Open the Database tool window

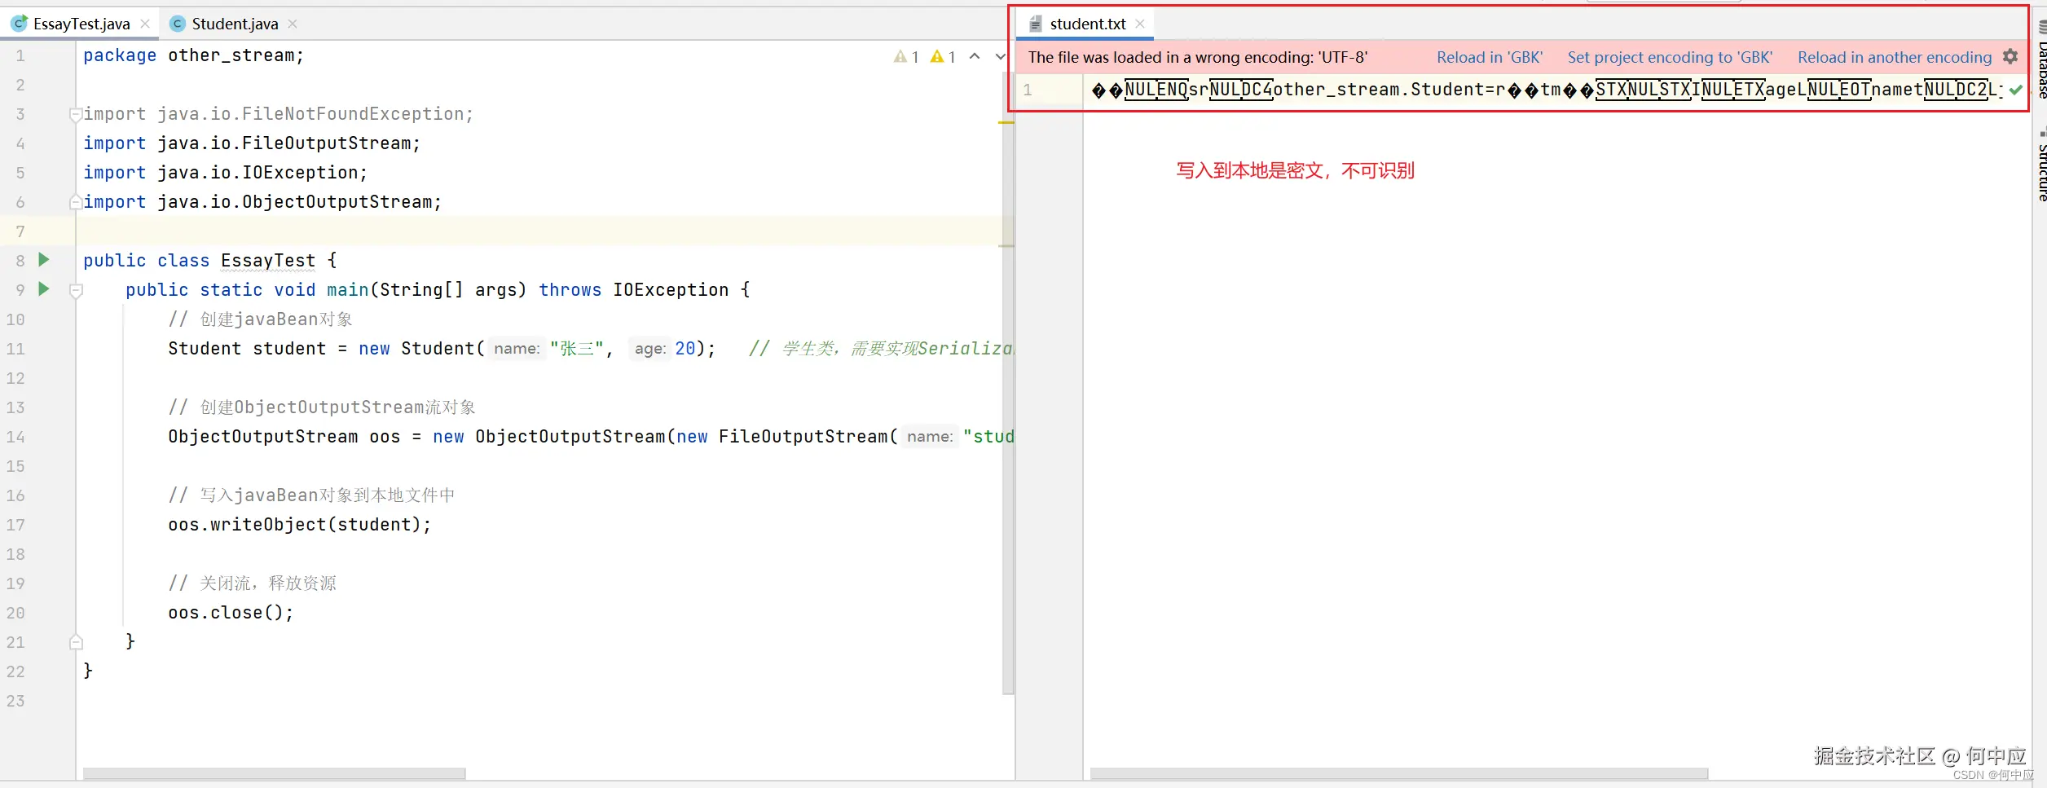(x=2040, y=61)
